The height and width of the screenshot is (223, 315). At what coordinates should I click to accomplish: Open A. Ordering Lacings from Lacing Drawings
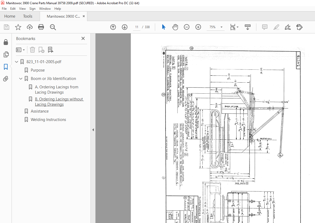tap(57, 90)
